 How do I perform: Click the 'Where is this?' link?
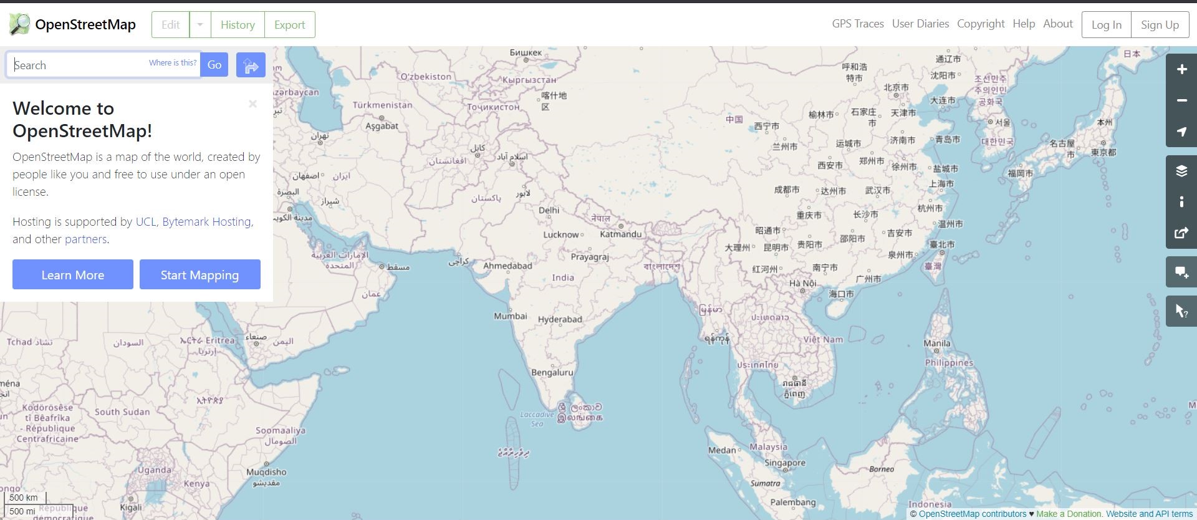(x=173, y=62)
